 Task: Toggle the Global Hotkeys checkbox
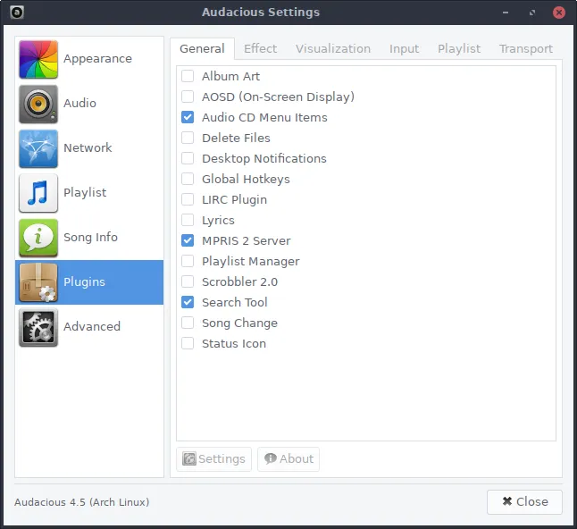[188, 180]
